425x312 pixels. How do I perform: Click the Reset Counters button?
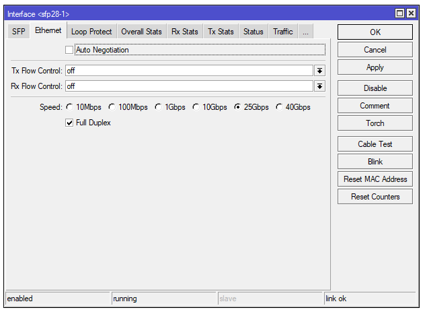coord(375,197)
